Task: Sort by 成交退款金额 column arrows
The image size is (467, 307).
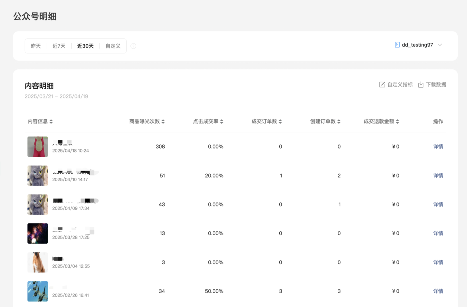Action: [x=398, y=121]
